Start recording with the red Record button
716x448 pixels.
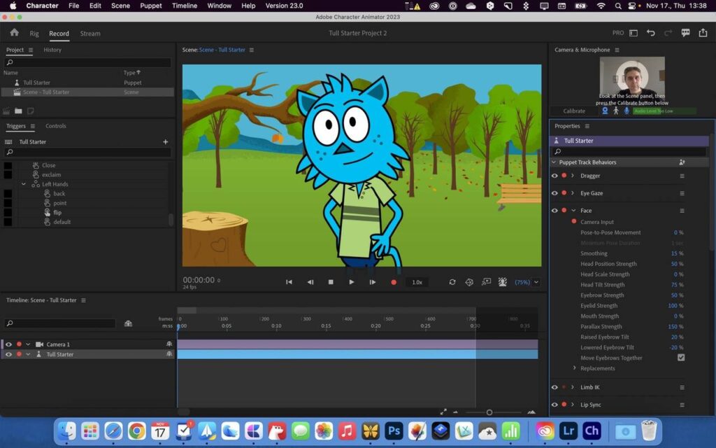click(x=394, y=283)
